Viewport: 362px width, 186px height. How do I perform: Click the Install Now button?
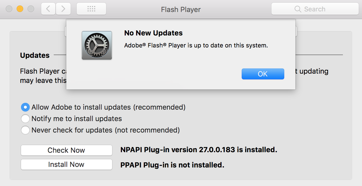click(67, 164)
